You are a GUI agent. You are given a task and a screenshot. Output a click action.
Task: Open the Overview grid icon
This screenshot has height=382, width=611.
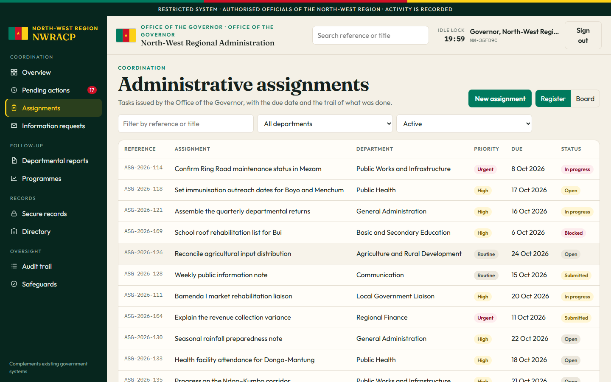pos(14,72)
